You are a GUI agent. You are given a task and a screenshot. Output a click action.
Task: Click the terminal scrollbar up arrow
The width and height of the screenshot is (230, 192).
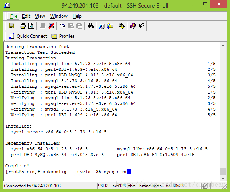(223, 46)
